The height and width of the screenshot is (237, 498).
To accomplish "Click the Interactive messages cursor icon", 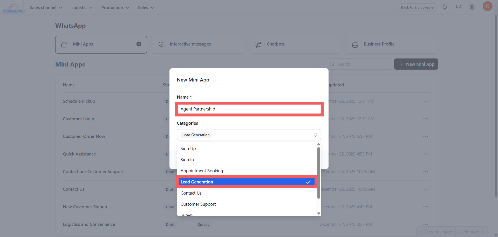I will (161, 45).
